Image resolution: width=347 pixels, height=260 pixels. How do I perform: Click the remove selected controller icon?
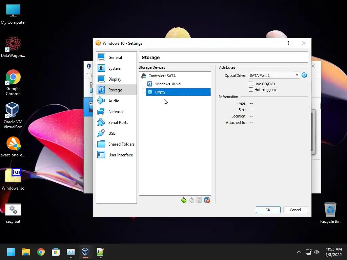click(191, 200)
